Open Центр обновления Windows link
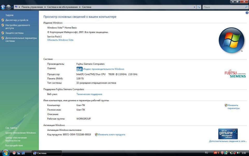This screenshot has height=156, width=249. click(21, 133)
